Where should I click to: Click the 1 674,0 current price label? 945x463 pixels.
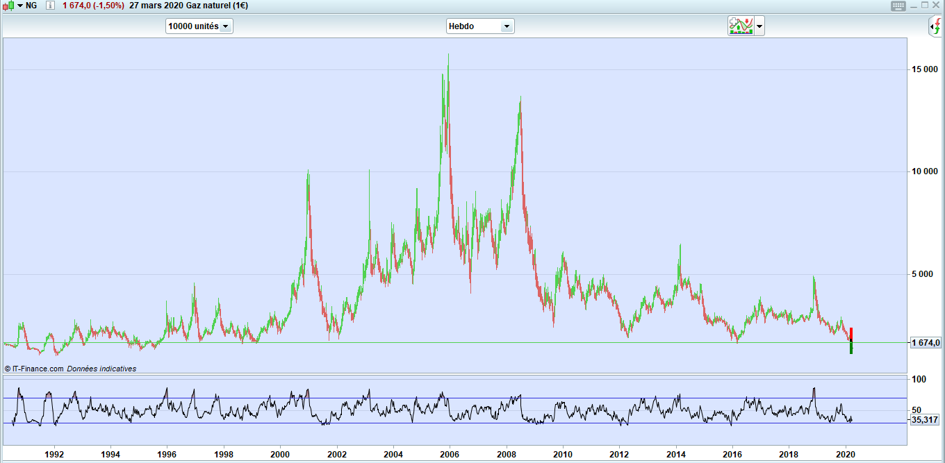(x=926, y=342)
